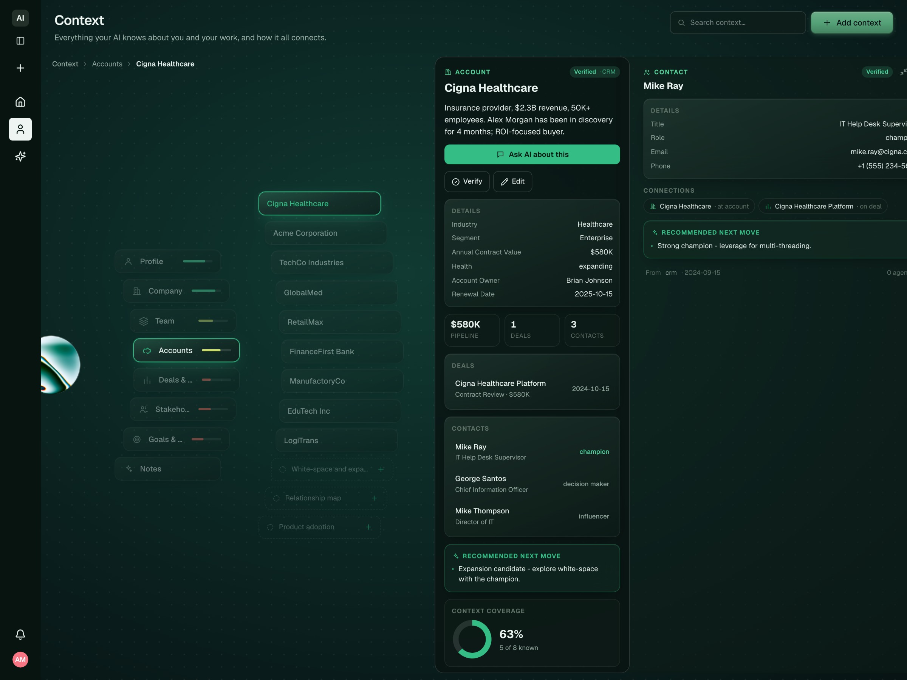The width and height of the screenshot is (907, 680).
Task: Click Cigna Healthcare at account connection chip
Action: [699, 207]
